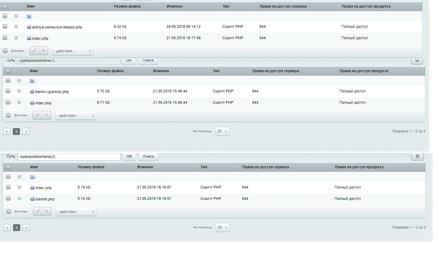Tick checkbox for blanki-i-gramoty.php
Image resolution: width=441 pixels, height=262 pixels.
8,91
